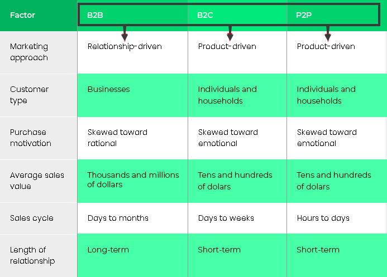Click the Factor header cell
This screenshot has width=387, height=277.
39,15
